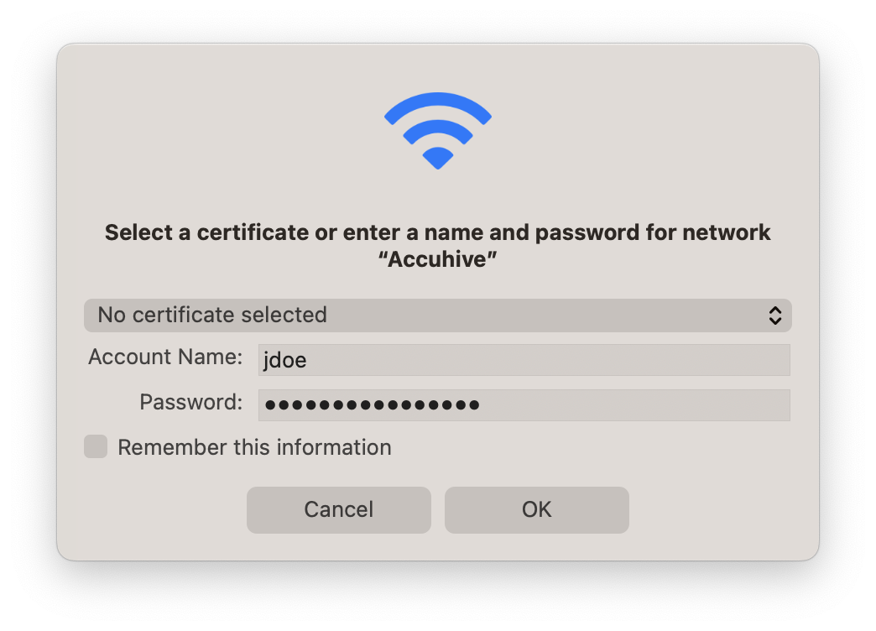Select the jdoe text in the name field
876x631 pixels.
(x=285, y=359)
